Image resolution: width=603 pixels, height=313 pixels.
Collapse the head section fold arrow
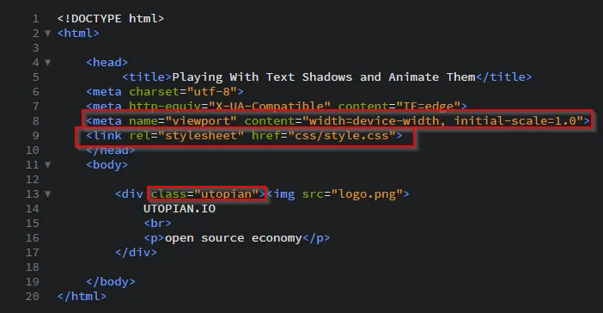(x=48, y=63)
